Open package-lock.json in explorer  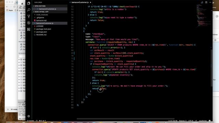(x=43, y=29)
